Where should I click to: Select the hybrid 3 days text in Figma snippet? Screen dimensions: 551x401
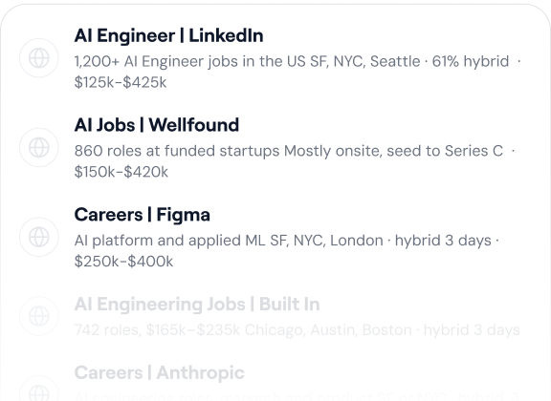[x=443, y=241]
